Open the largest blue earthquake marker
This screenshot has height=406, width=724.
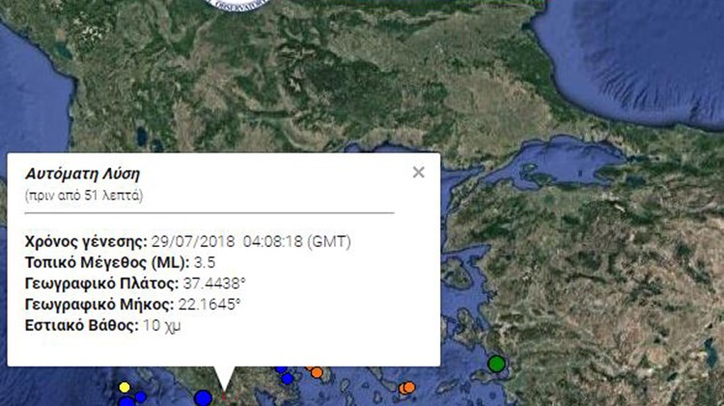pos(203,398)
